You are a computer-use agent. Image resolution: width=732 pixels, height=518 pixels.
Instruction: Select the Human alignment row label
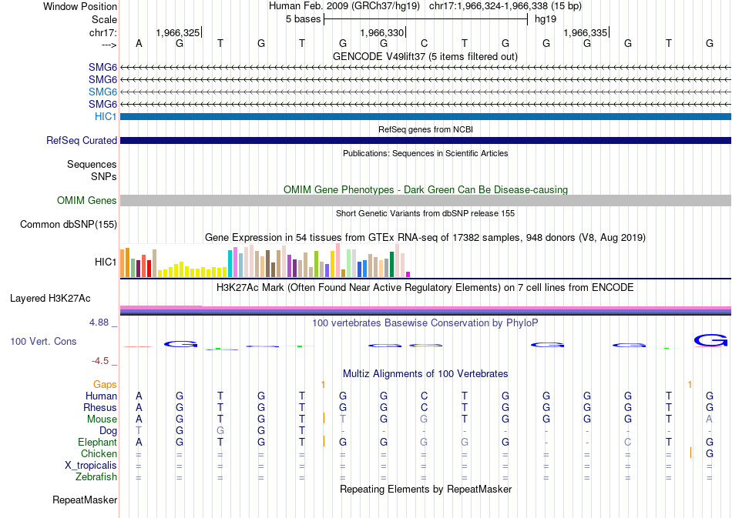pos(101,396)
